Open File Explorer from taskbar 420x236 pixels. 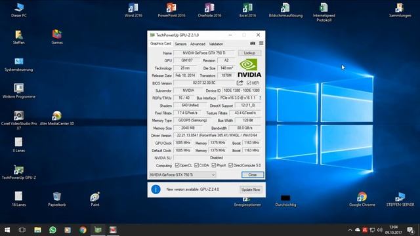(x=37, y=230)
